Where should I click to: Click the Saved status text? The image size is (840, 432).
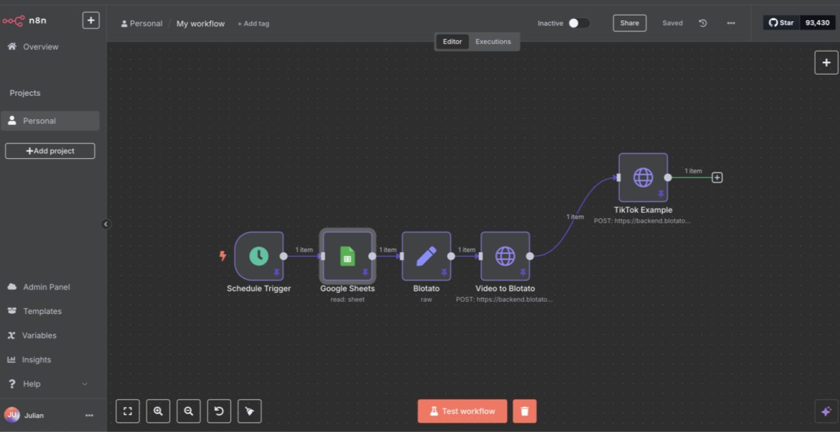[673, 23]
